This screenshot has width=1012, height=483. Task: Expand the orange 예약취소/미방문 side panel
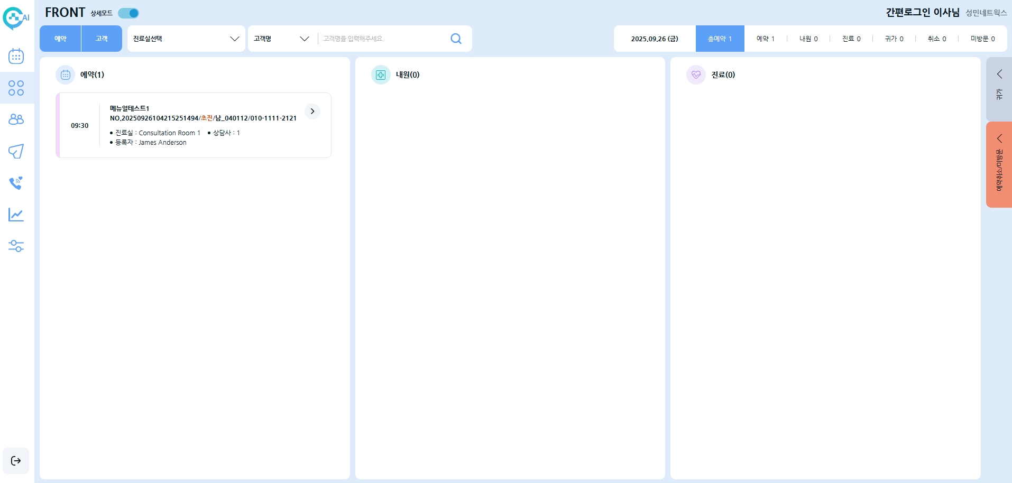[999, 164]
